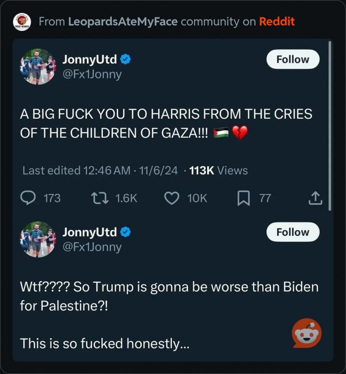
Task: Bookmark the first tweet
Action: click(x=243, y=198)
